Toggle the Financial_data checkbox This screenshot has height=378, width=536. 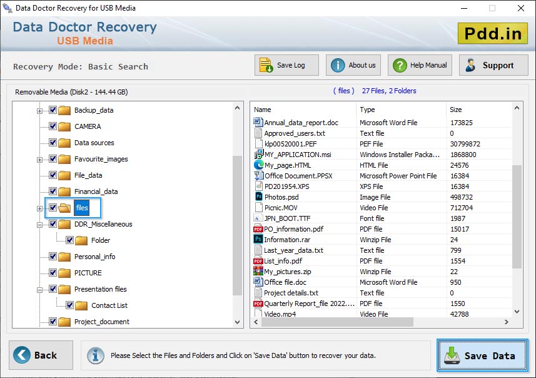click(x=53, y=191)
